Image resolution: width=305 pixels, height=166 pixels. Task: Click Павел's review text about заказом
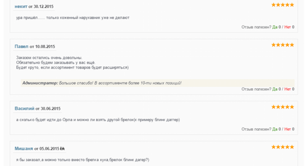(72, 63)
